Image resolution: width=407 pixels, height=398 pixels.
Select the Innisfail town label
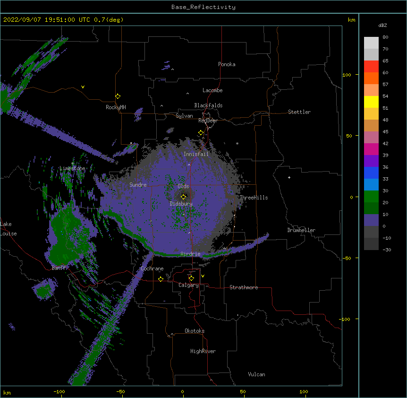click(196, 154)
